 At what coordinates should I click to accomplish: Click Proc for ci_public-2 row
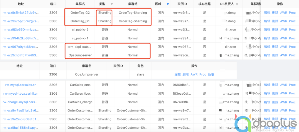292,30
